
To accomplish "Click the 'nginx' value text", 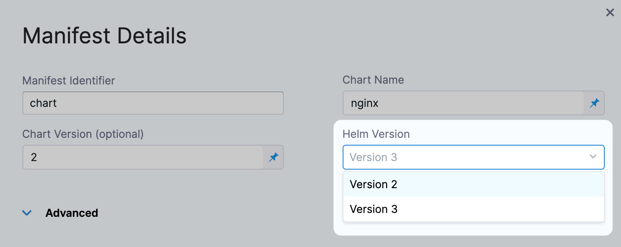I will pos(364,103).
